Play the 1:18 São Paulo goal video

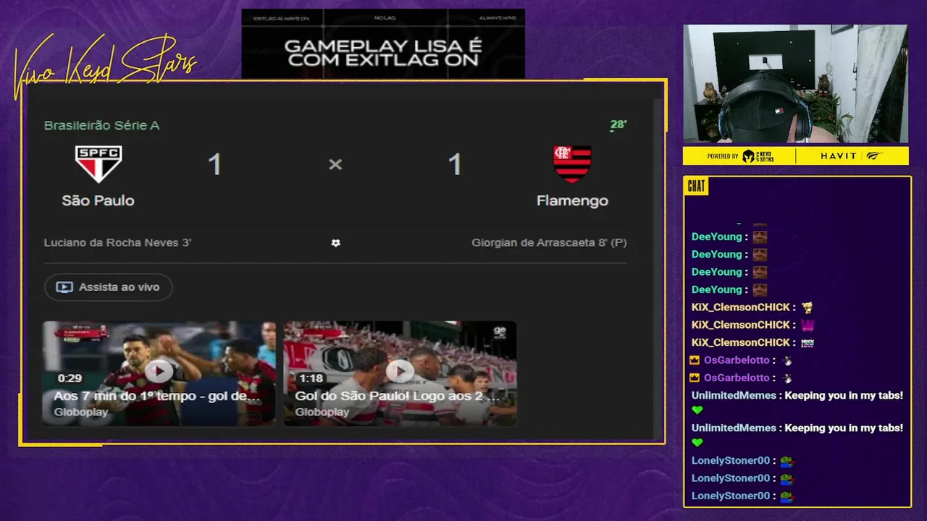(x=400, y=372)
